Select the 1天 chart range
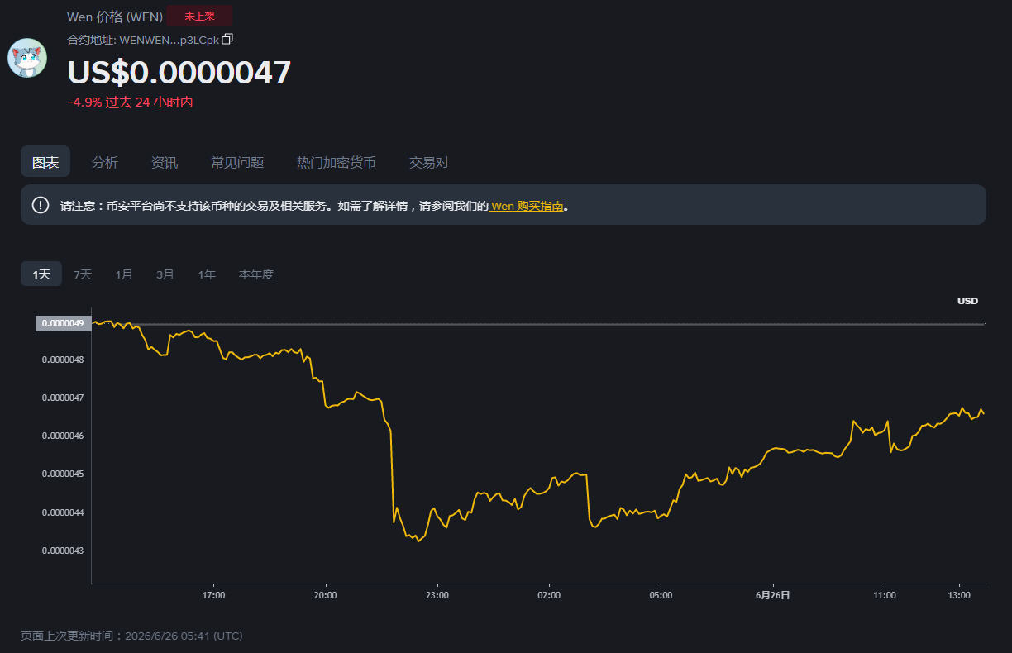 tap(41, 274)
